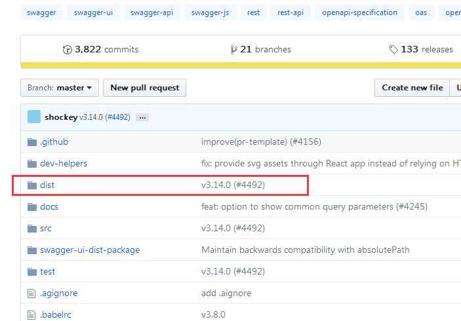The image size is (461, 321).
Task: Open the #4492 pull request link in commit header
Action: pyautogui.click(x=119, y=117)
